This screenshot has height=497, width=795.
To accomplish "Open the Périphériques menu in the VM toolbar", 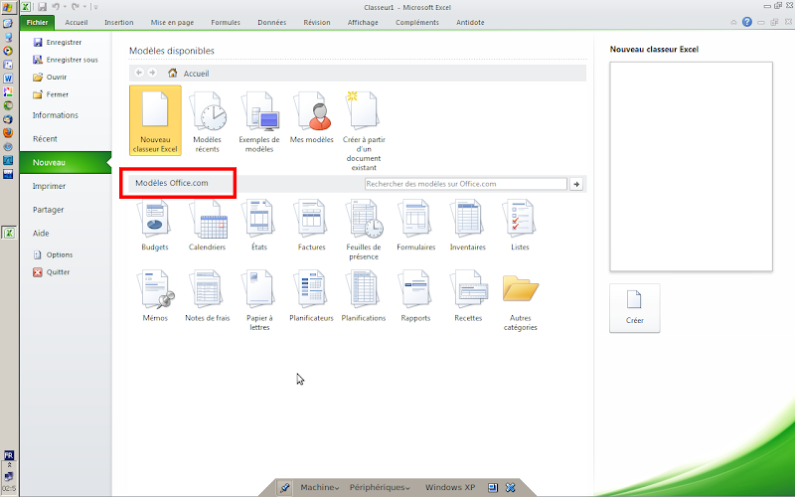I will tap(380, 487).
